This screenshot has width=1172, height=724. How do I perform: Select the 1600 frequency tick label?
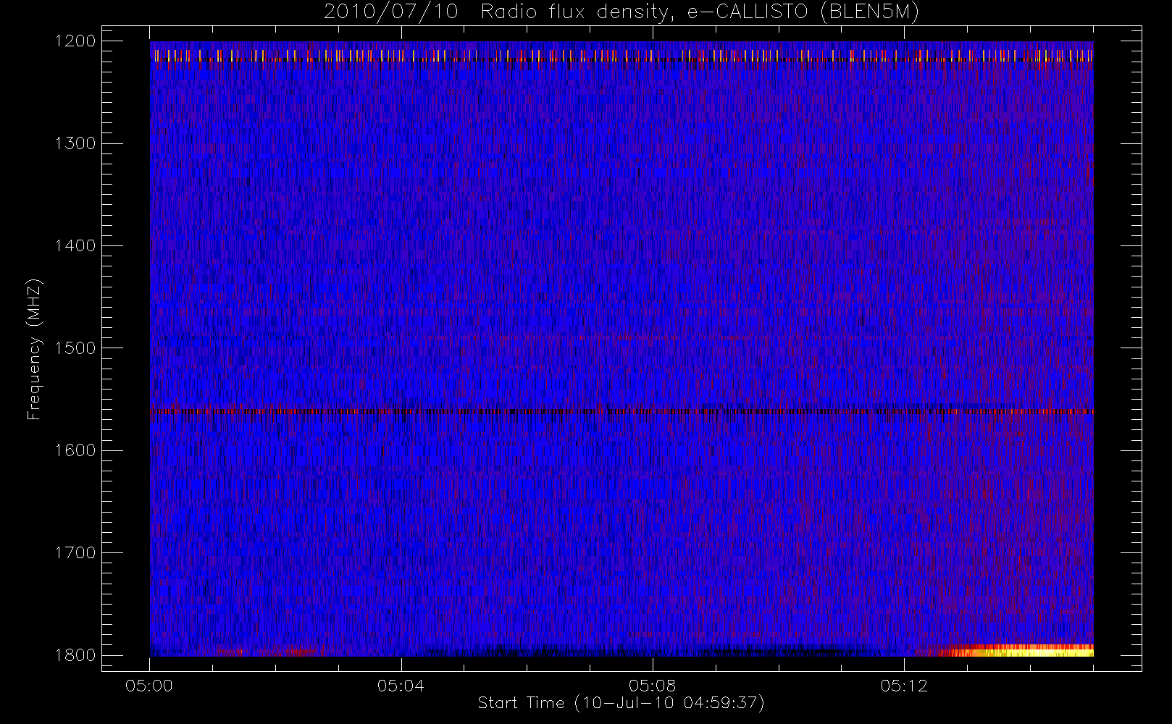[75, 450]
